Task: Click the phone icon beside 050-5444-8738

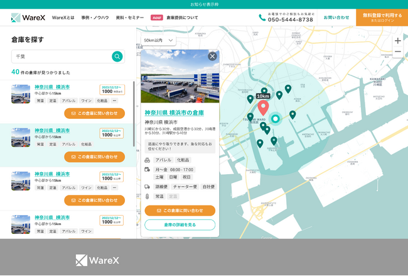Action: coord(262,18)
